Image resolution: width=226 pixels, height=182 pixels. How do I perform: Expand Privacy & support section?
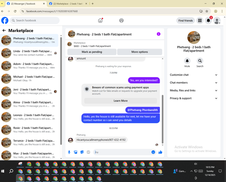pyautogui.click(x=193, y=98)
